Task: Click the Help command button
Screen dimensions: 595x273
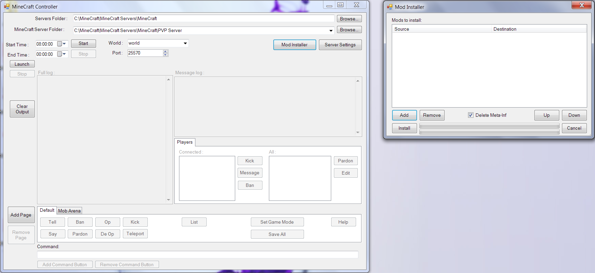Action: click(x=343, y=222)
